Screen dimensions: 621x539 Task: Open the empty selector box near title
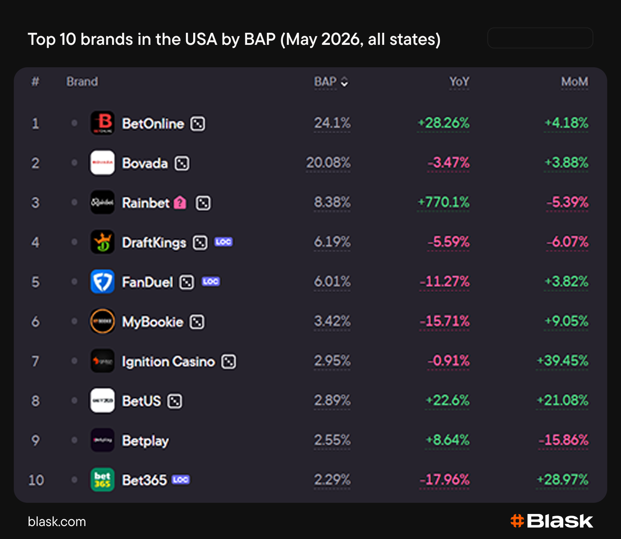(x=540, y=38)
